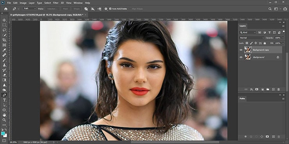
Task: Open the Normal blend mode dropdown
Action: 252,38
